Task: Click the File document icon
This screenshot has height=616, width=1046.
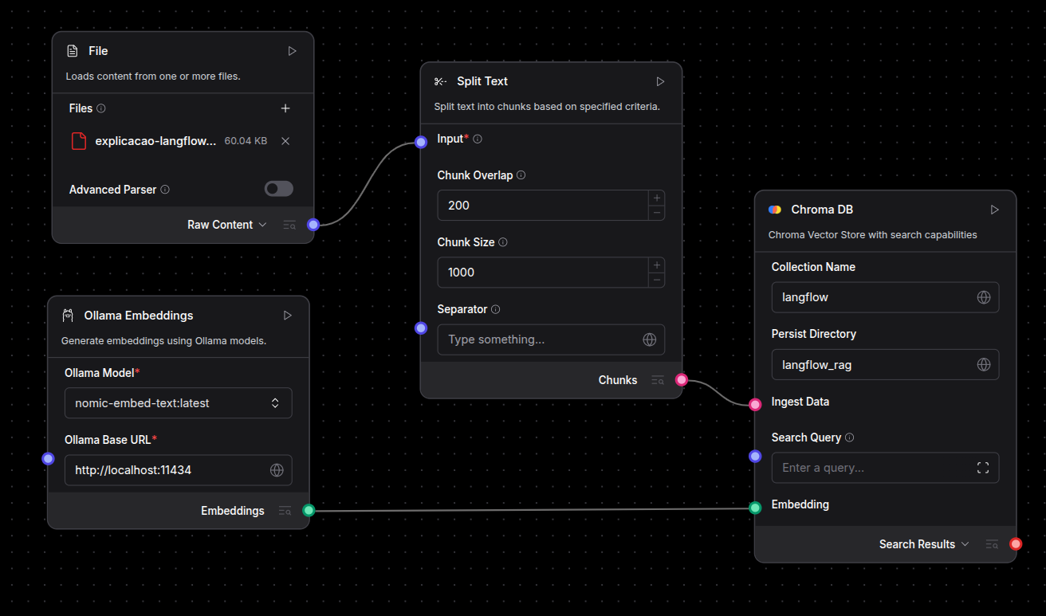Action: [x=72, y=51]
